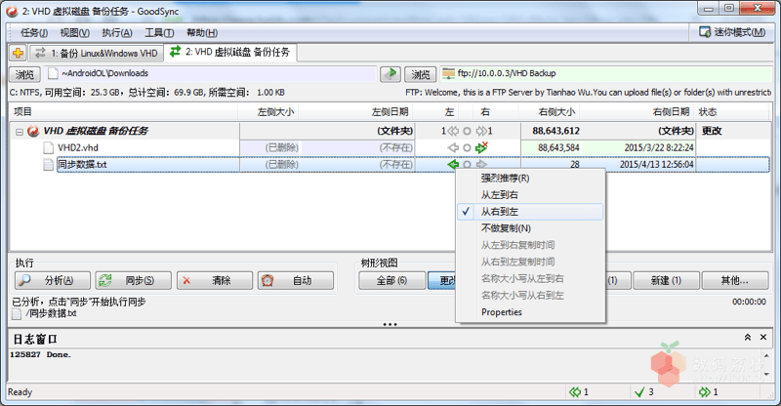Open the 视图(V) menu

coord(75,33)
